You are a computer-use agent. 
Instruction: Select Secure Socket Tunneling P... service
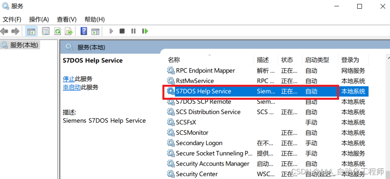point(267,153)
